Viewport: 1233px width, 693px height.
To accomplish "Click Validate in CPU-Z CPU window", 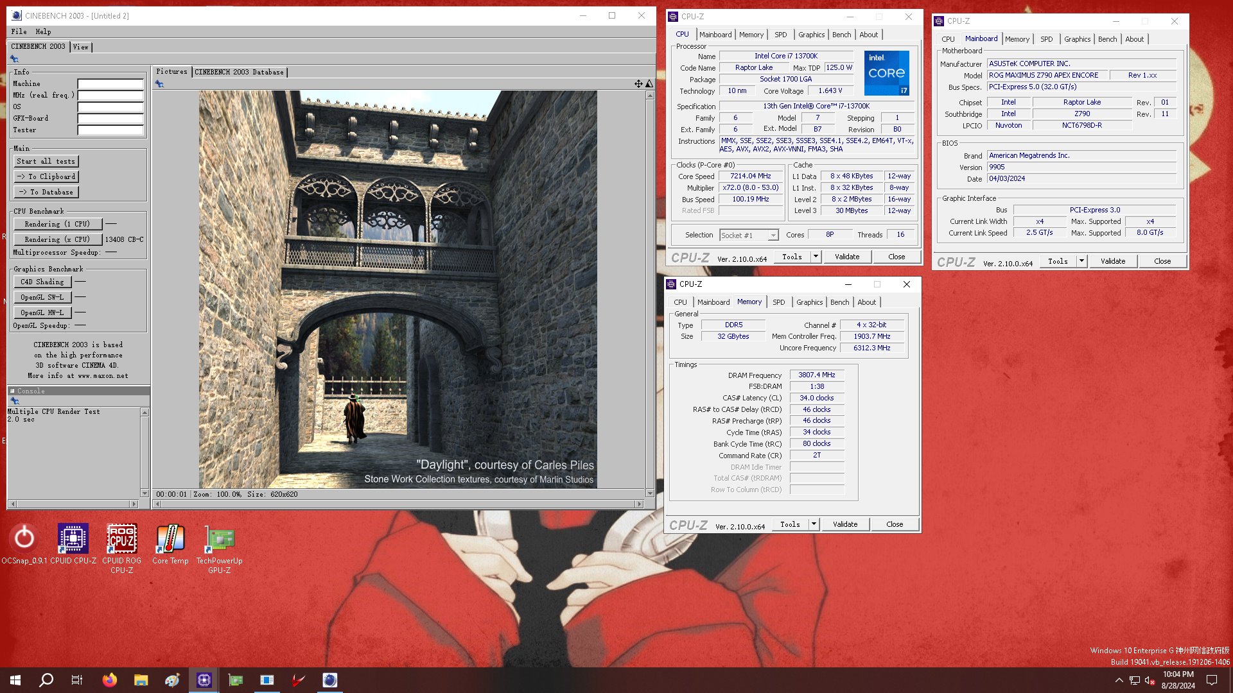I will 846,257.
